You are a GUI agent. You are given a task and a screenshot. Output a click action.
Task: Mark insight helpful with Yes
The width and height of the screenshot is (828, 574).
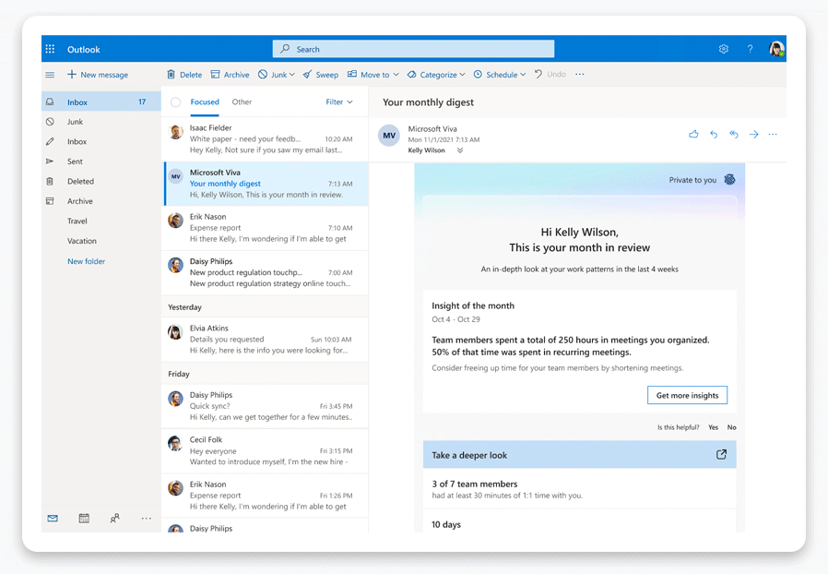(x=714, y=427)
